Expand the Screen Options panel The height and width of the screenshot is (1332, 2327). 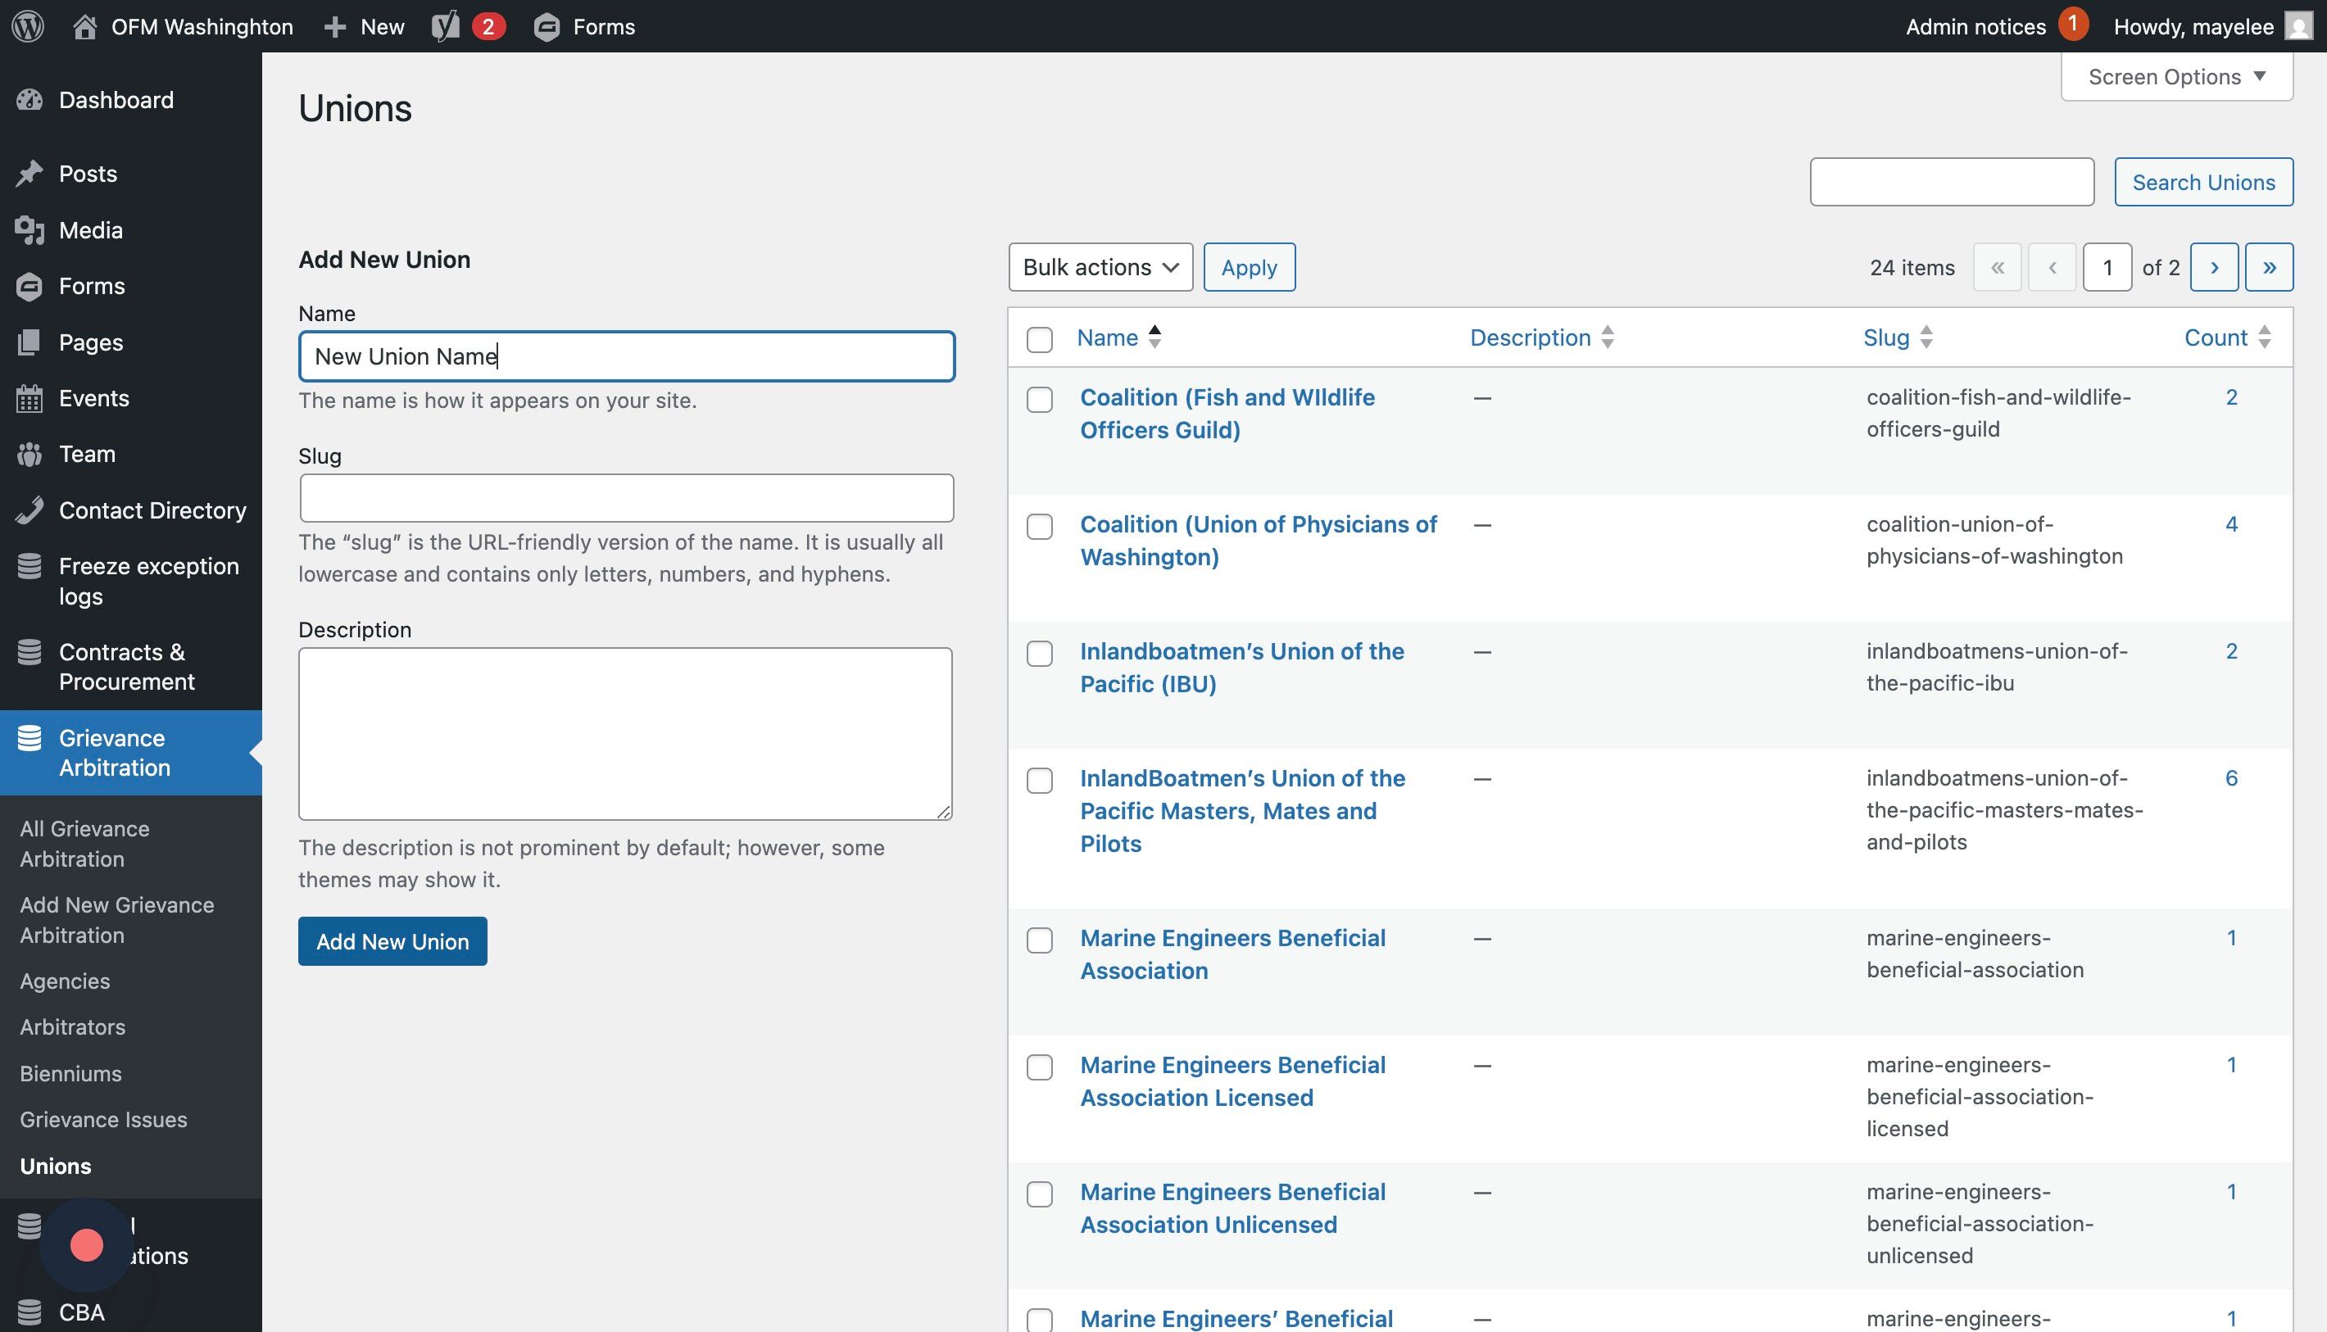tap(2176, 77)
